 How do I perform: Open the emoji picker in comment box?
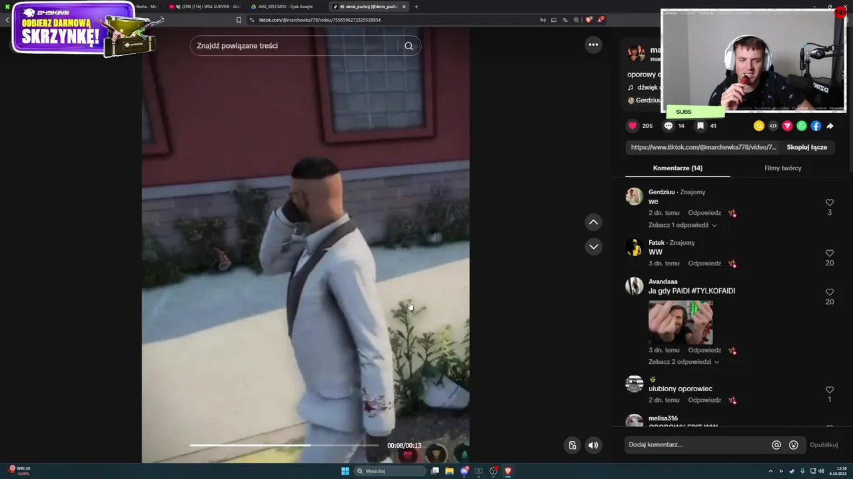point(794,445)
